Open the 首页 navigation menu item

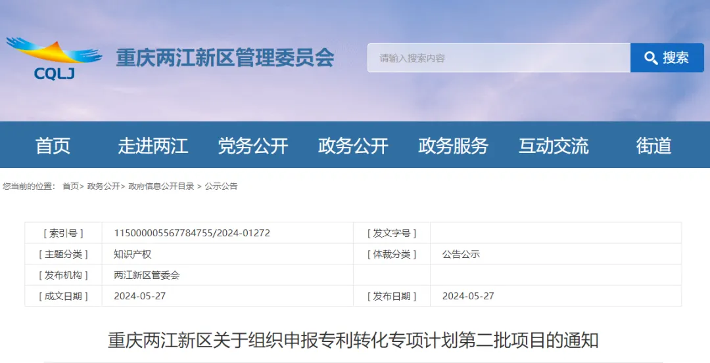click(53, 146)
